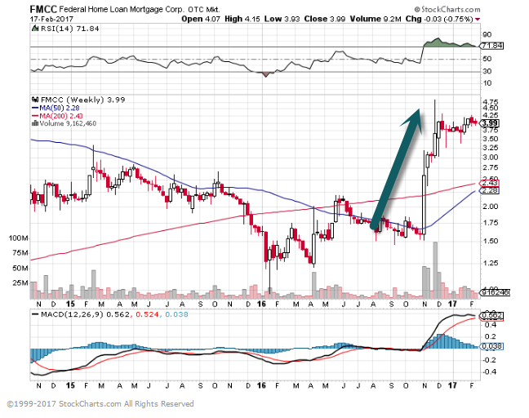Click the red 2.43 MA tag on price axis
Viewport: 529px width, 418px height.
pos(490,183)
